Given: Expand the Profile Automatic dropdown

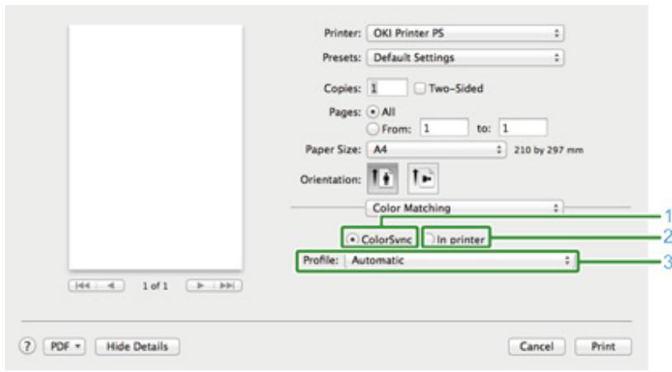Looking at the screenshot, I should pos(459,261).
